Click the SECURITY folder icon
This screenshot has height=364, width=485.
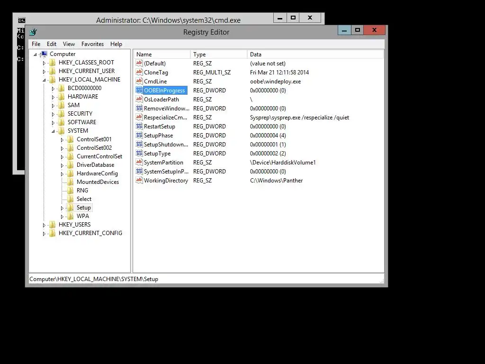click(x=62, y=114)
